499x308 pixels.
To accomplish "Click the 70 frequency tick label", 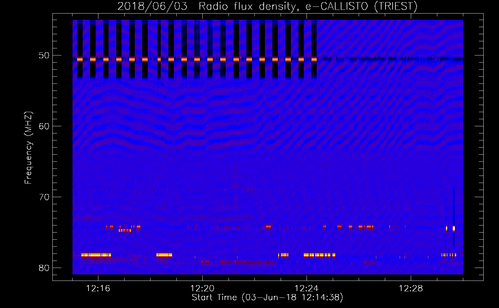I will coord(44,197).
